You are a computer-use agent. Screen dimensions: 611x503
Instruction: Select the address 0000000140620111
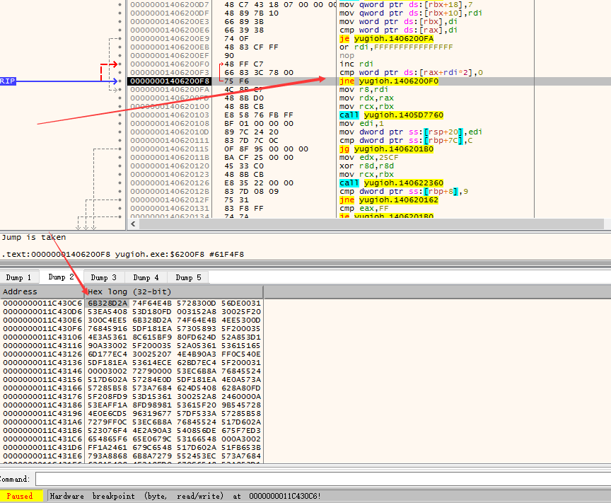coord(170,140)
